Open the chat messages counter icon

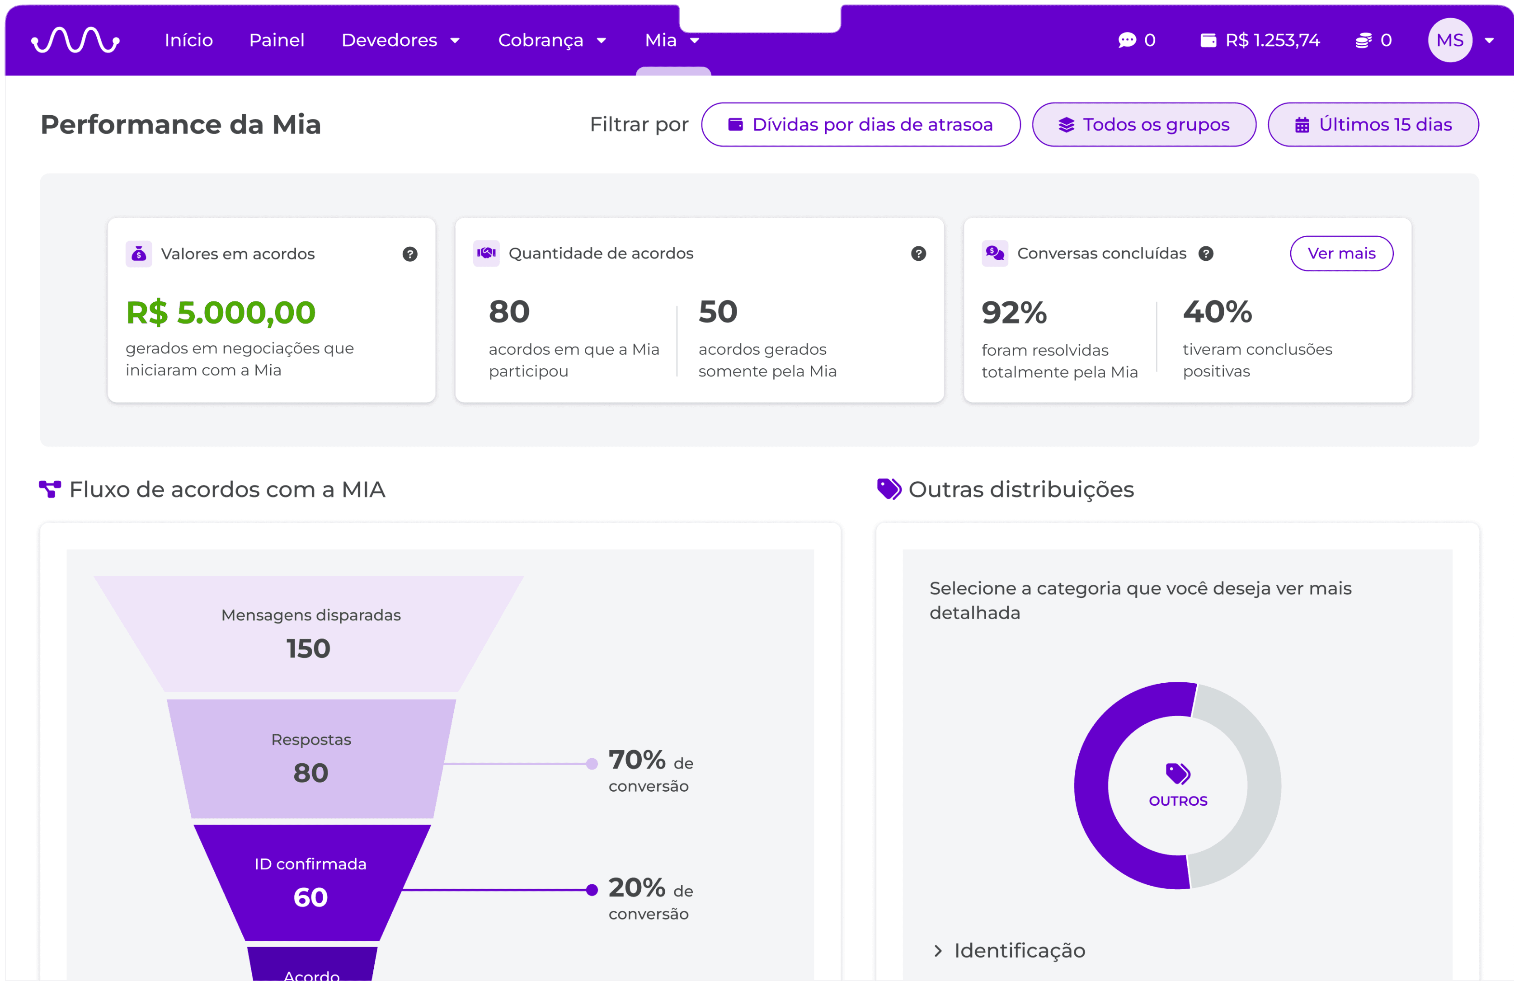pos(1127,41)
